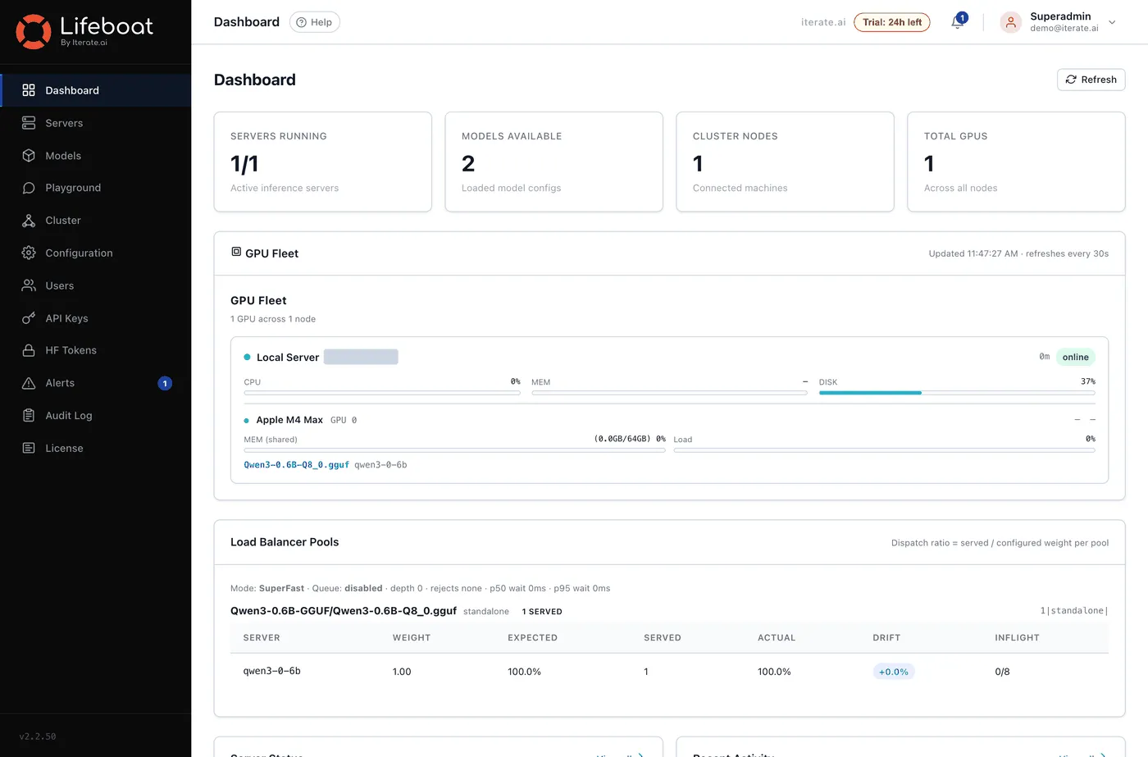
Task: Click the 1 SERVED pool label
Action: coord(542,612)
